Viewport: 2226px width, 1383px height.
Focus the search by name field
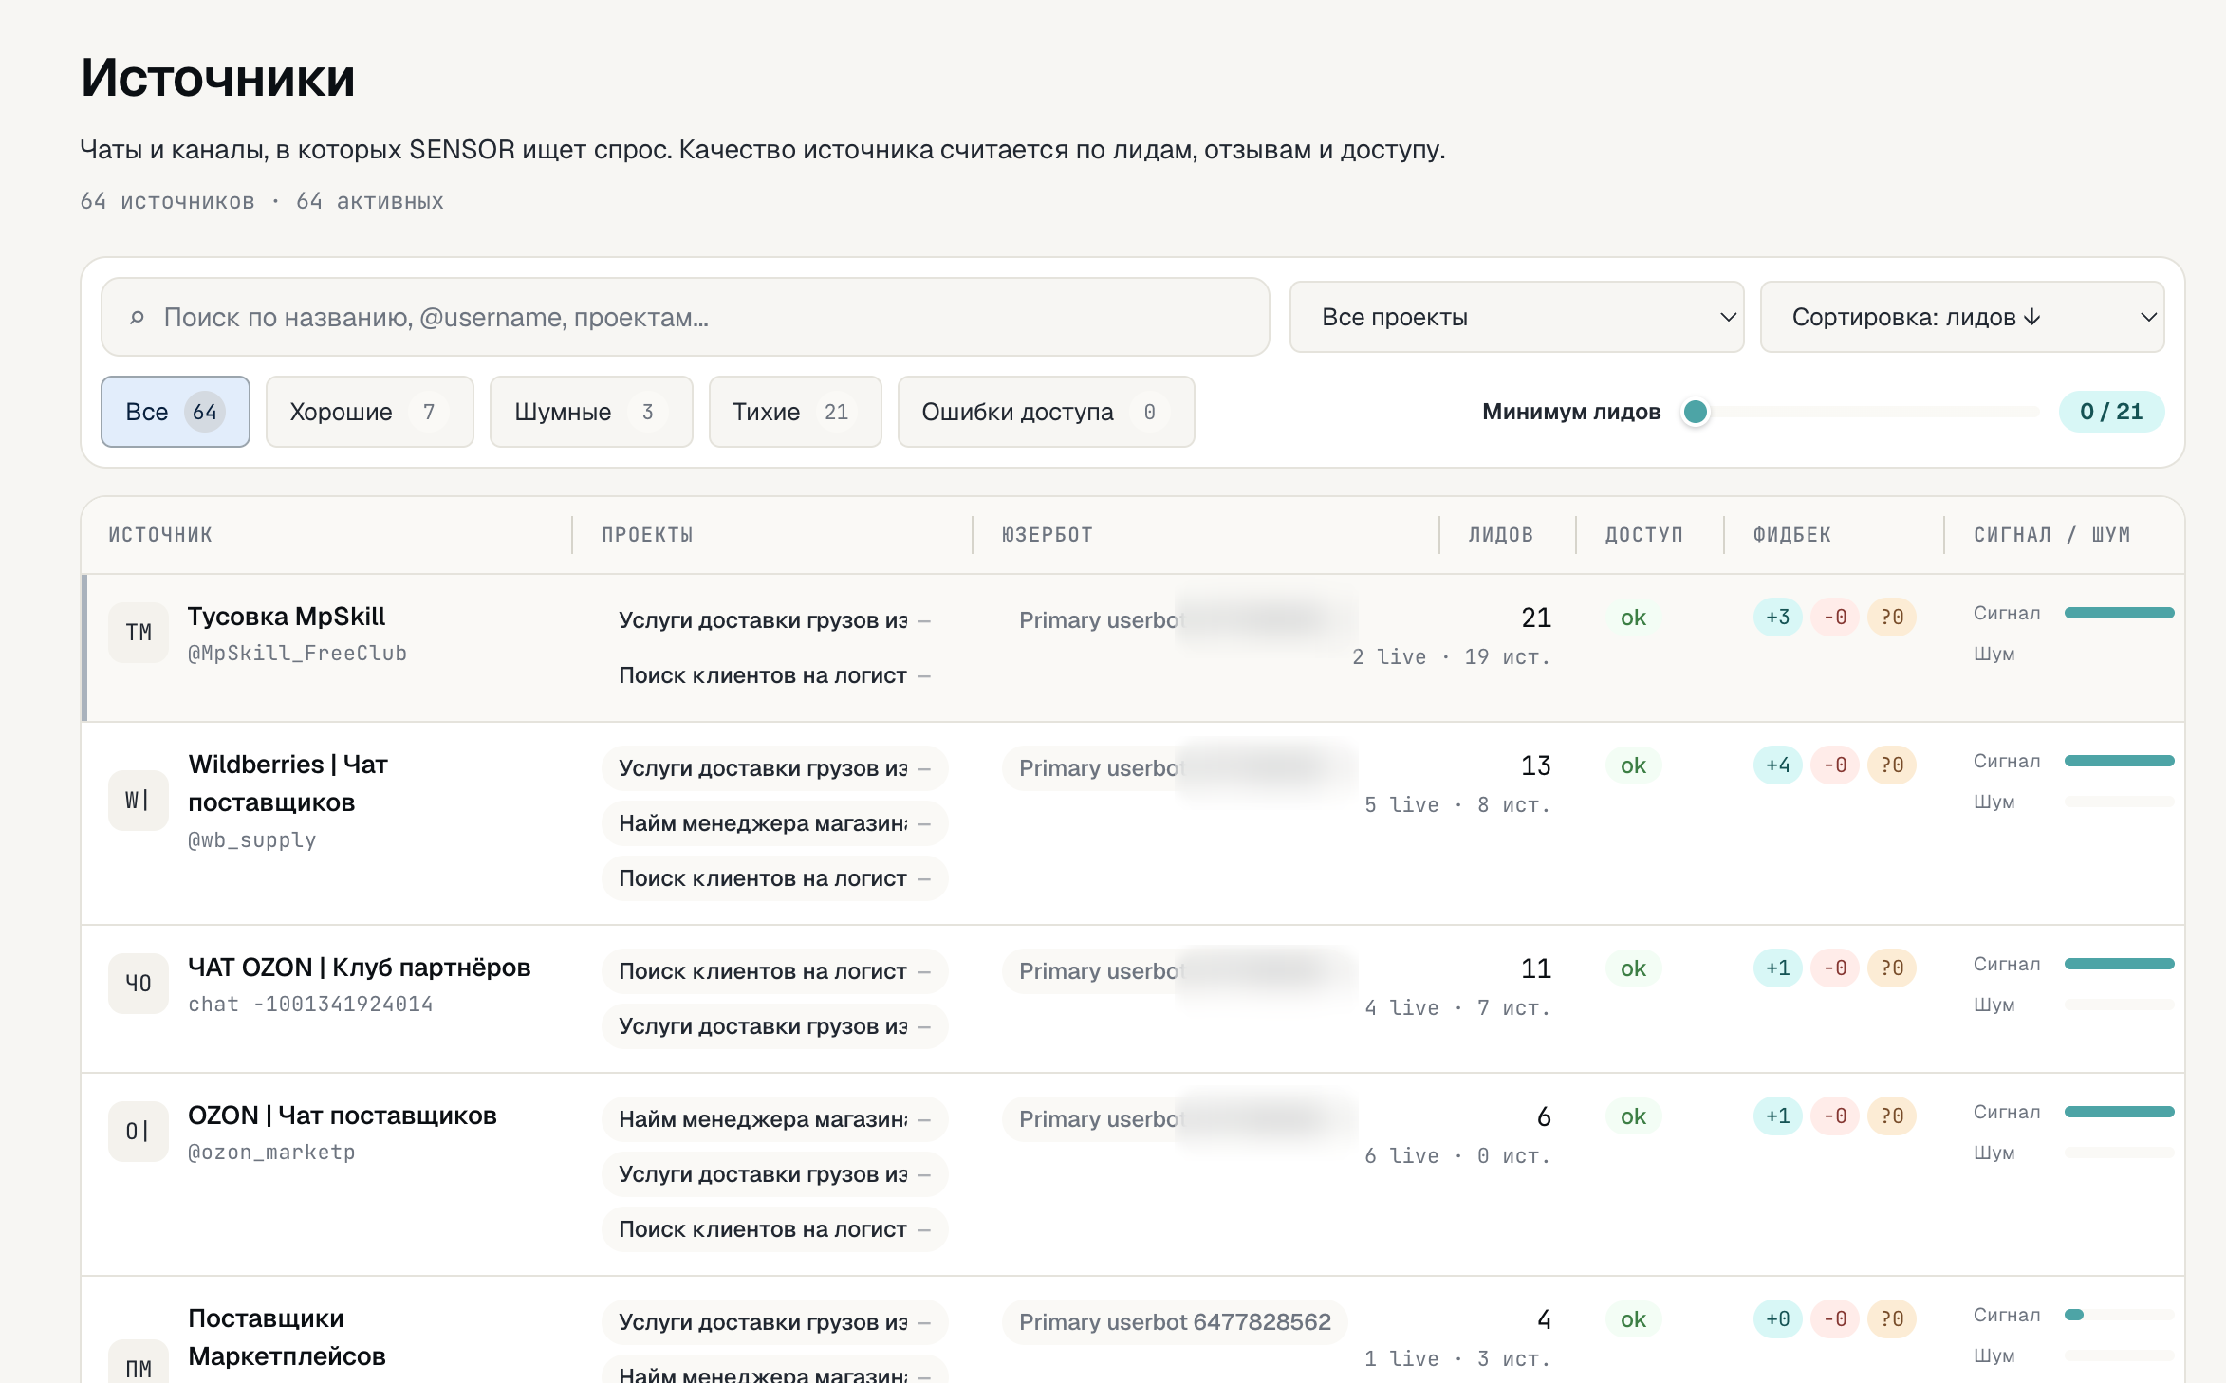click(685, 317)
